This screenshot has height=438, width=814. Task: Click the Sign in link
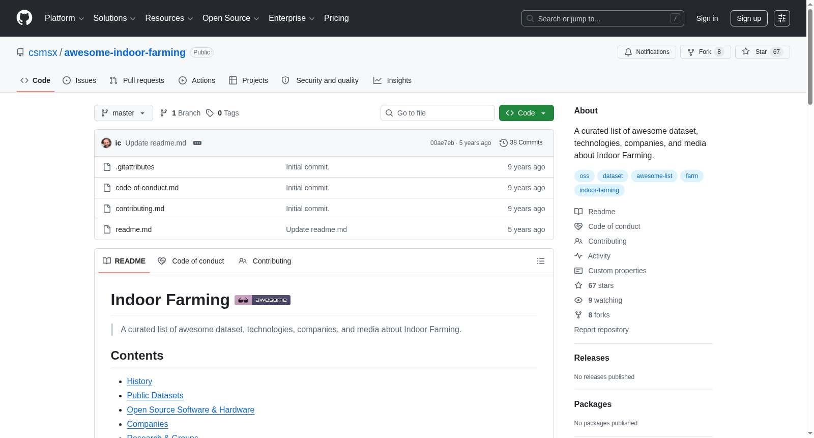point(707,18)
